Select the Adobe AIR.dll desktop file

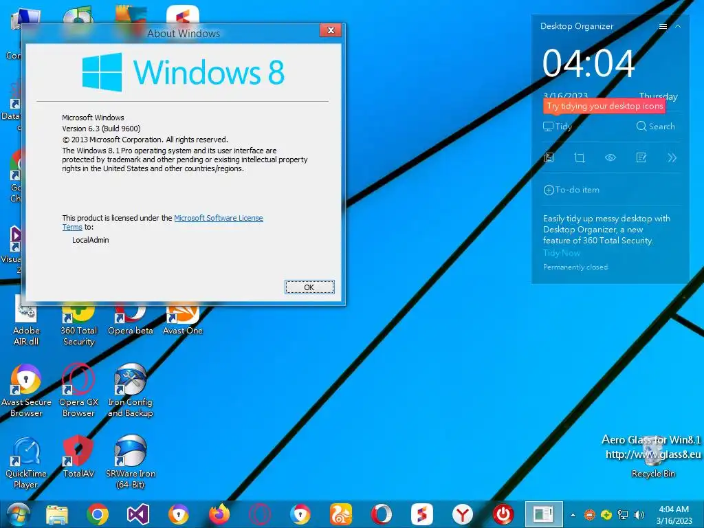[26, 321]
